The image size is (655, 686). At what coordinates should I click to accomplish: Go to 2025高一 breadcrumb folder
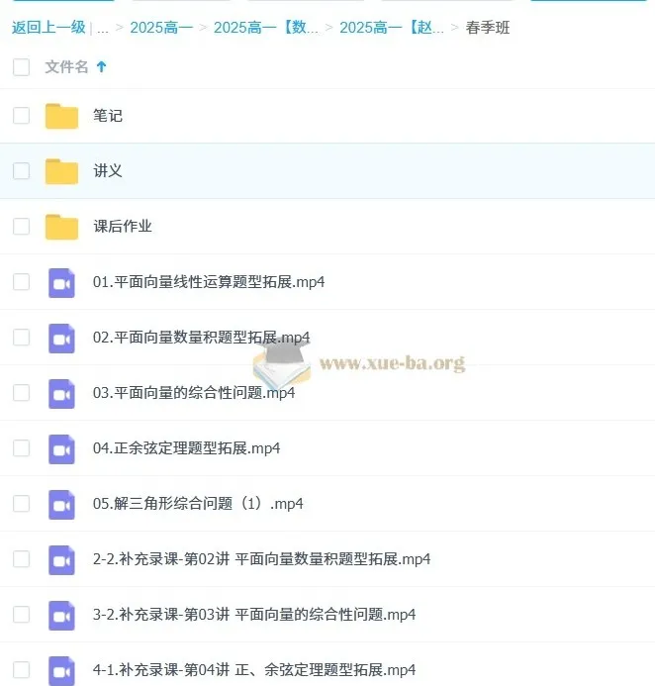(x=161, y=28)
